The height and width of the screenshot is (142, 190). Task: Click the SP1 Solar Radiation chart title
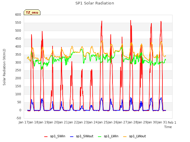(95, 3)
